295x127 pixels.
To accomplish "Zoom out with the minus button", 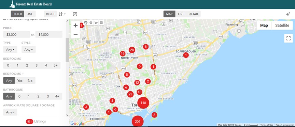I will [76, 34].
